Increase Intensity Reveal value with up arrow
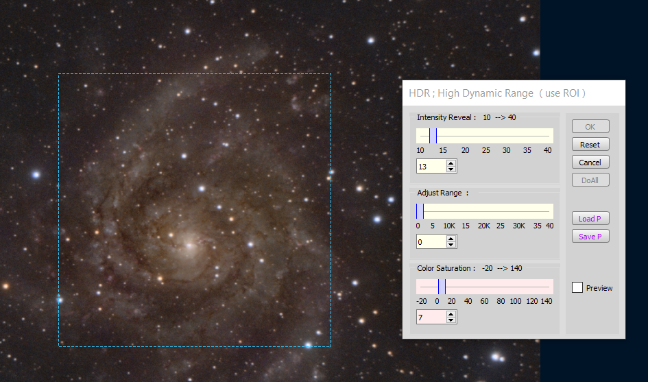The height and width of the screenshot is (382, 648). [x=451, y=163]
